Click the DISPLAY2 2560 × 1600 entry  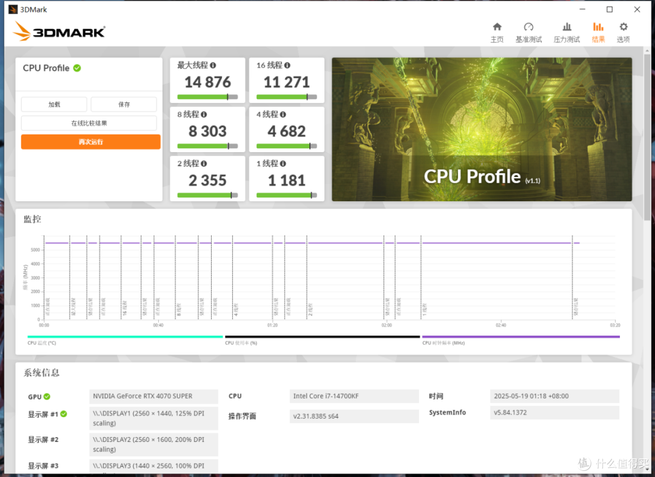153,444
